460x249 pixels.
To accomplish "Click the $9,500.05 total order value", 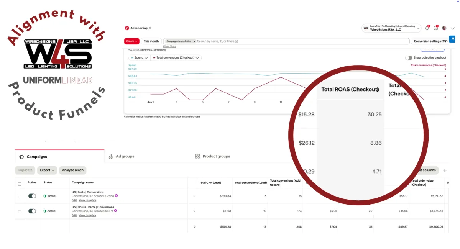I will pos(437,227).
